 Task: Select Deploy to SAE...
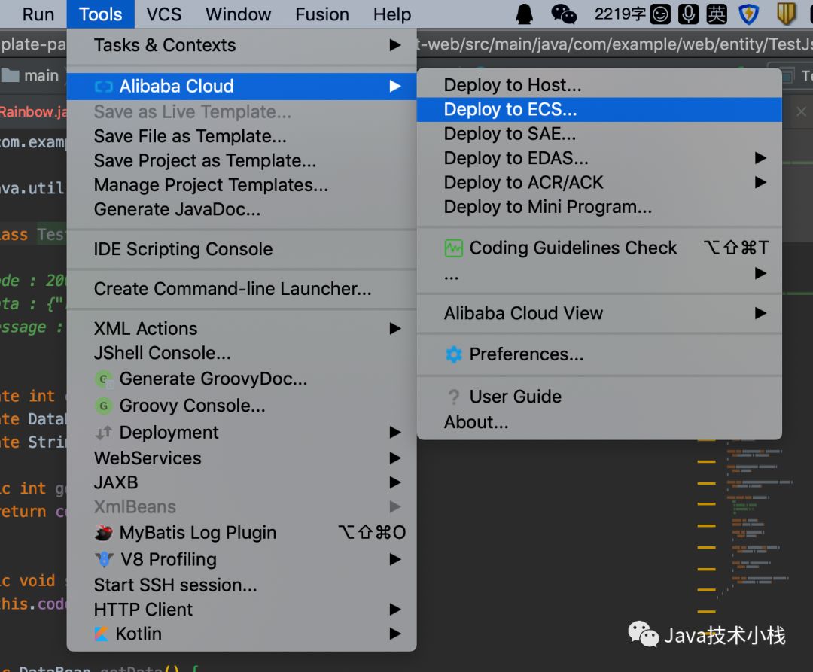599,134
